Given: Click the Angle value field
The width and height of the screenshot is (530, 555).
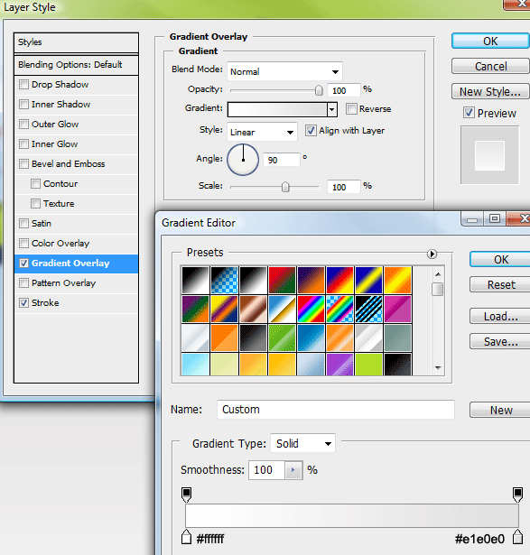Looking at the screenshot, I should pyautogui.click(x=282, y=160).
